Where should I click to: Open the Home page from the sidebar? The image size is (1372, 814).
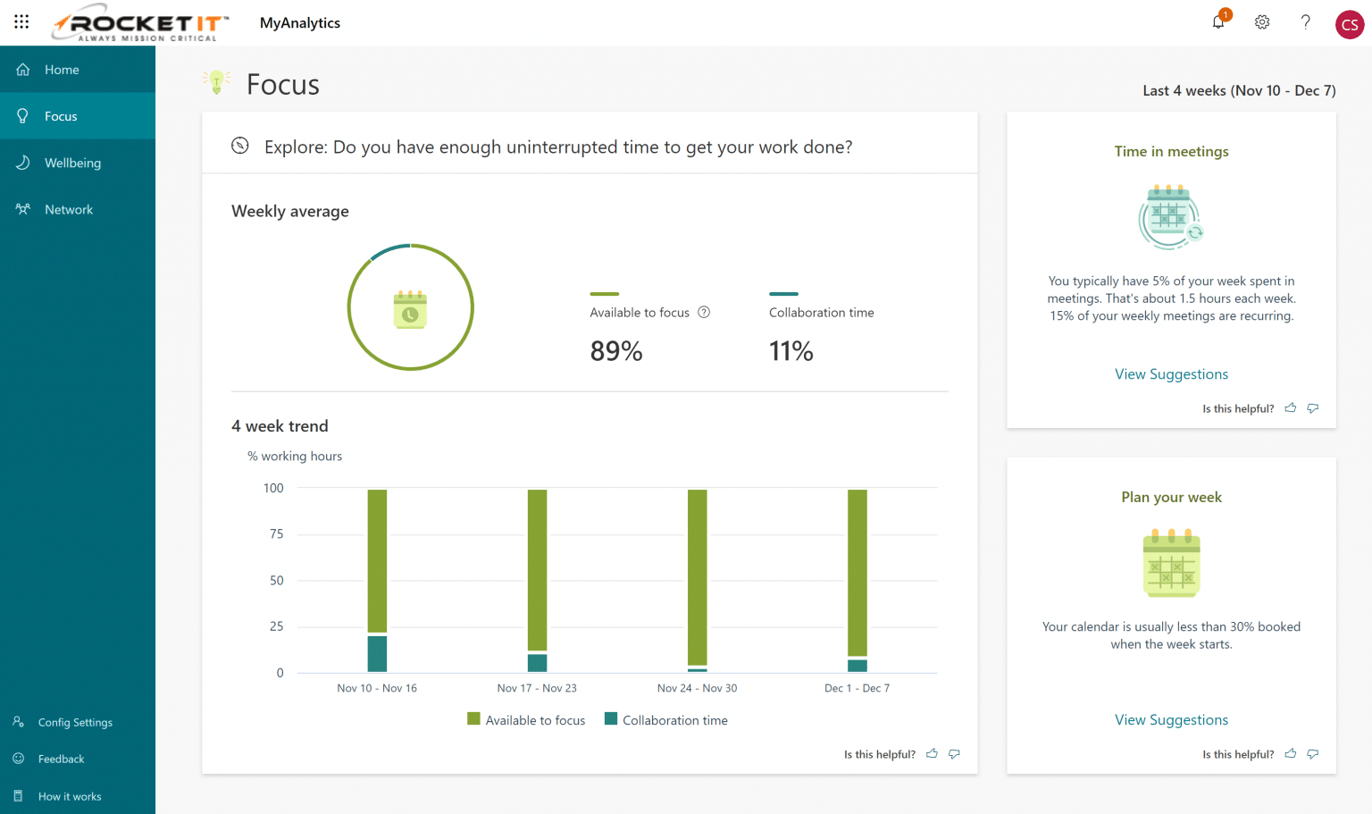(62, 69)
